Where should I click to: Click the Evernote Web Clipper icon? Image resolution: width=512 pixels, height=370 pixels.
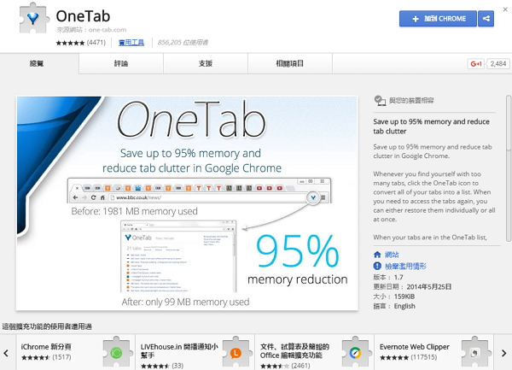(475, 352)
